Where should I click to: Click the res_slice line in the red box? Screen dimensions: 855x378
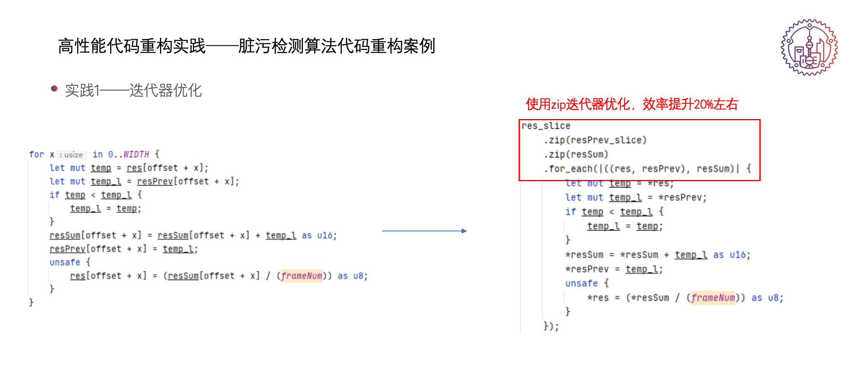[x=546, y=126]
